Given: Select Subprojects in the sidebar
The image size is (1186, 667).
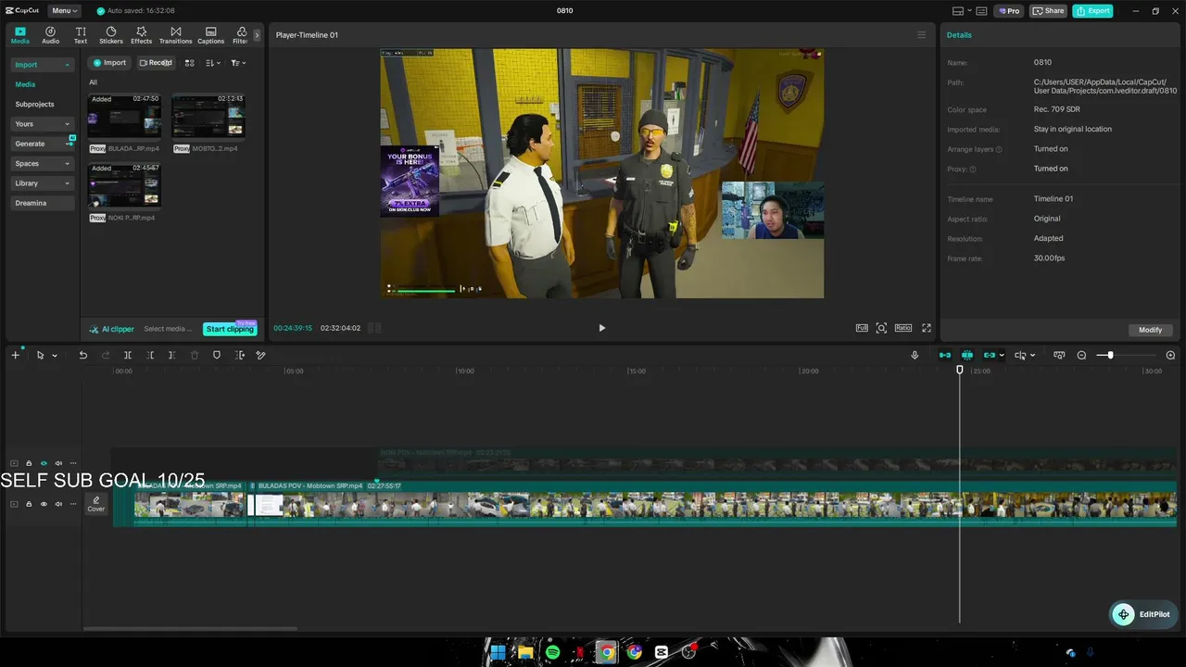Looking at the screenshot, I should [34, 105].
